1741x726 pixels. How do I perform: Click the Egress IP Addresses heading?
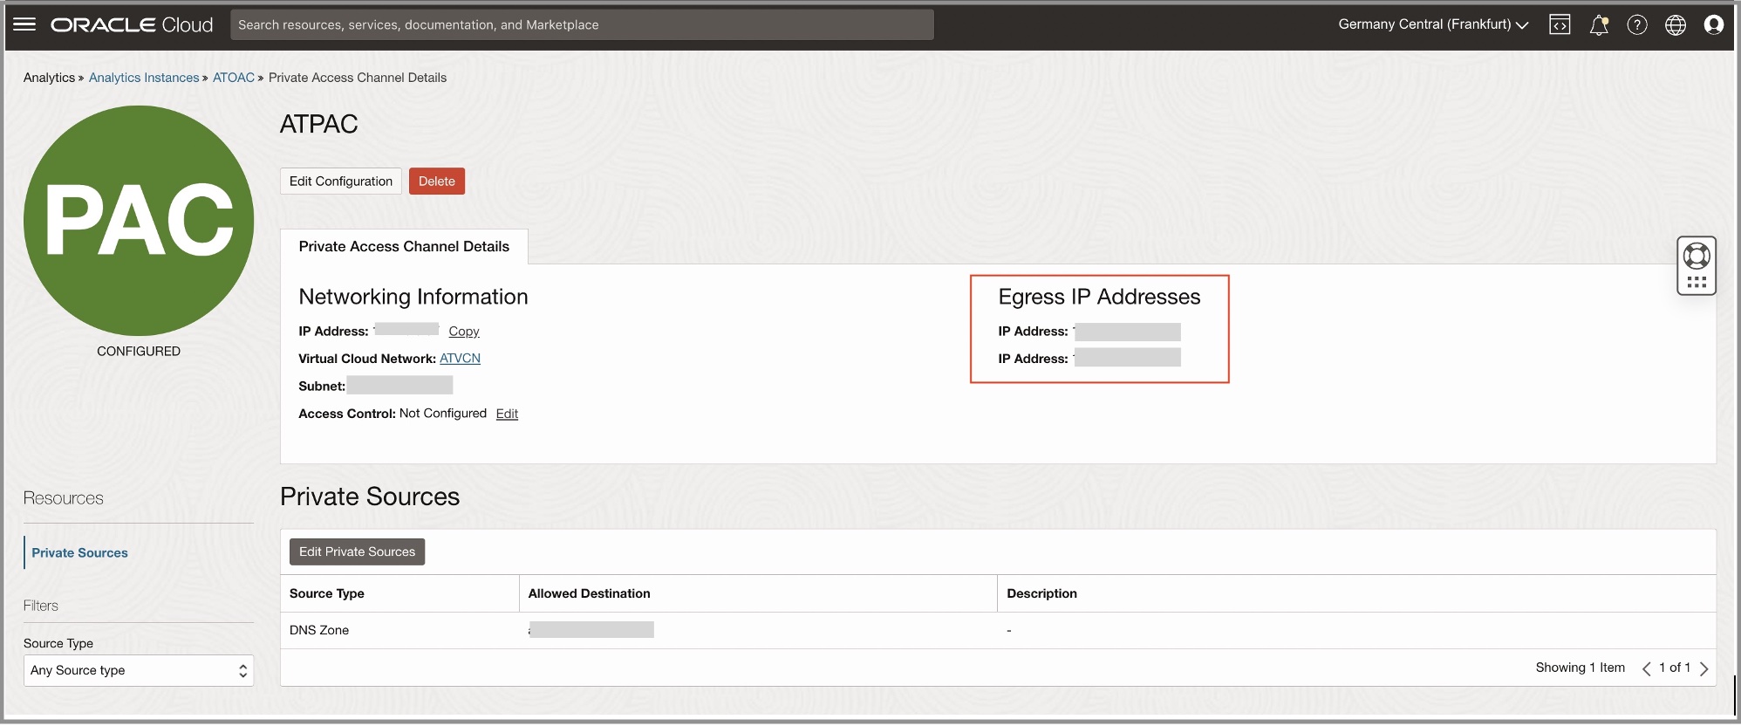(1100, 297)
